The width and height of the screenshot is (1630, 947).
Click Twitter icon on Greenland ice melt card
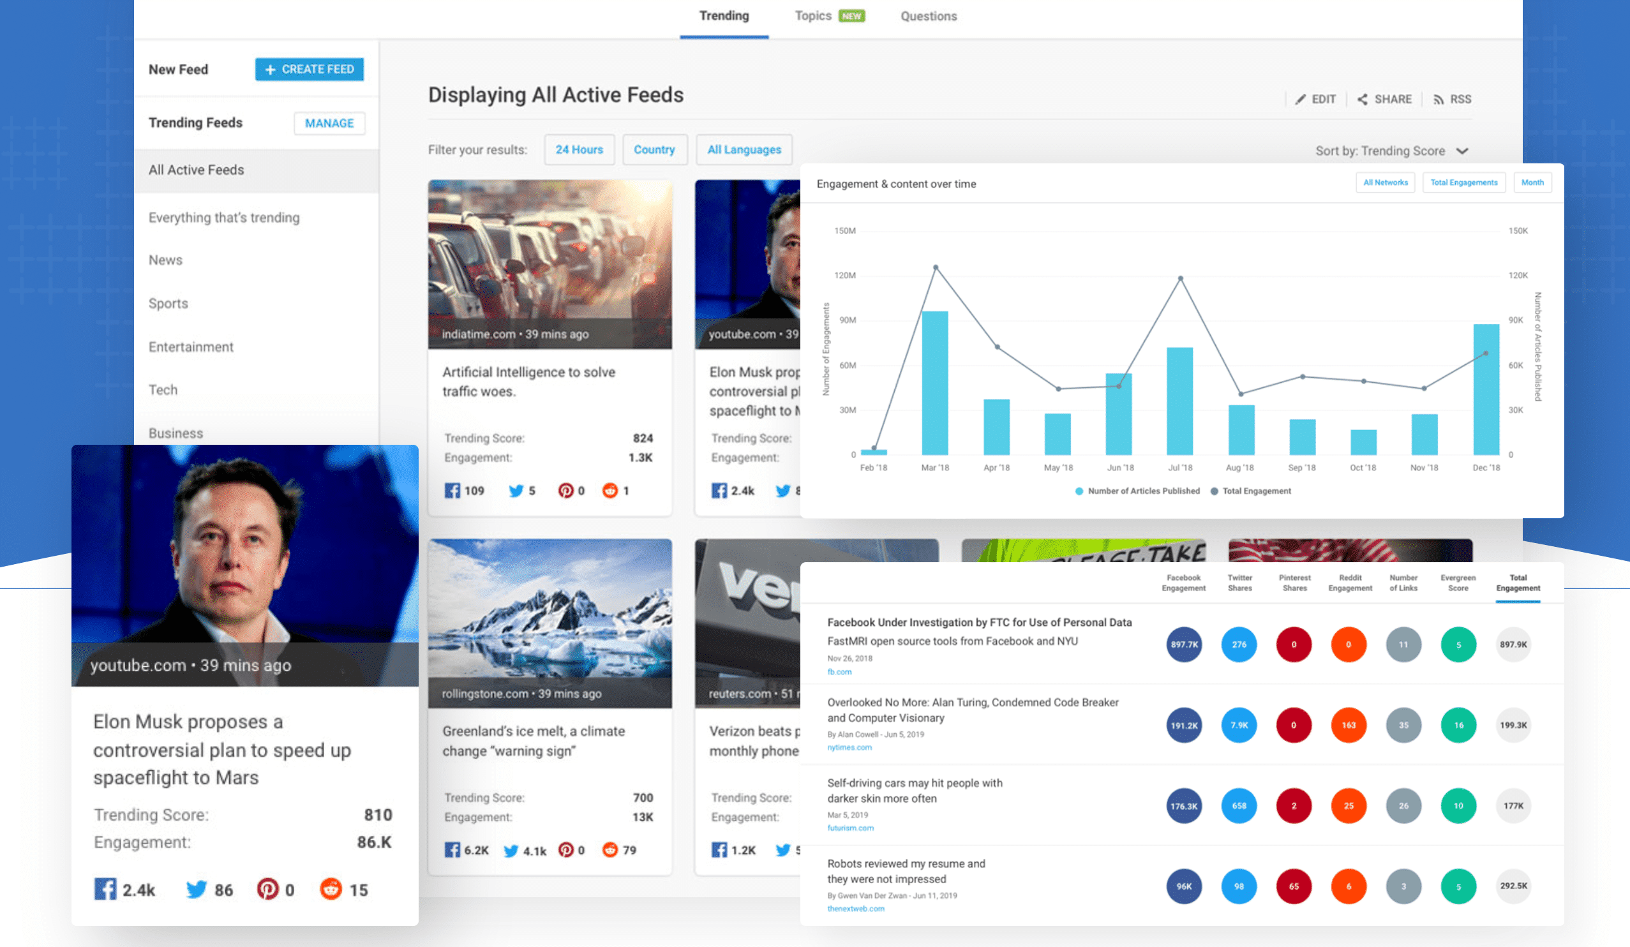[x=511, y=850]
